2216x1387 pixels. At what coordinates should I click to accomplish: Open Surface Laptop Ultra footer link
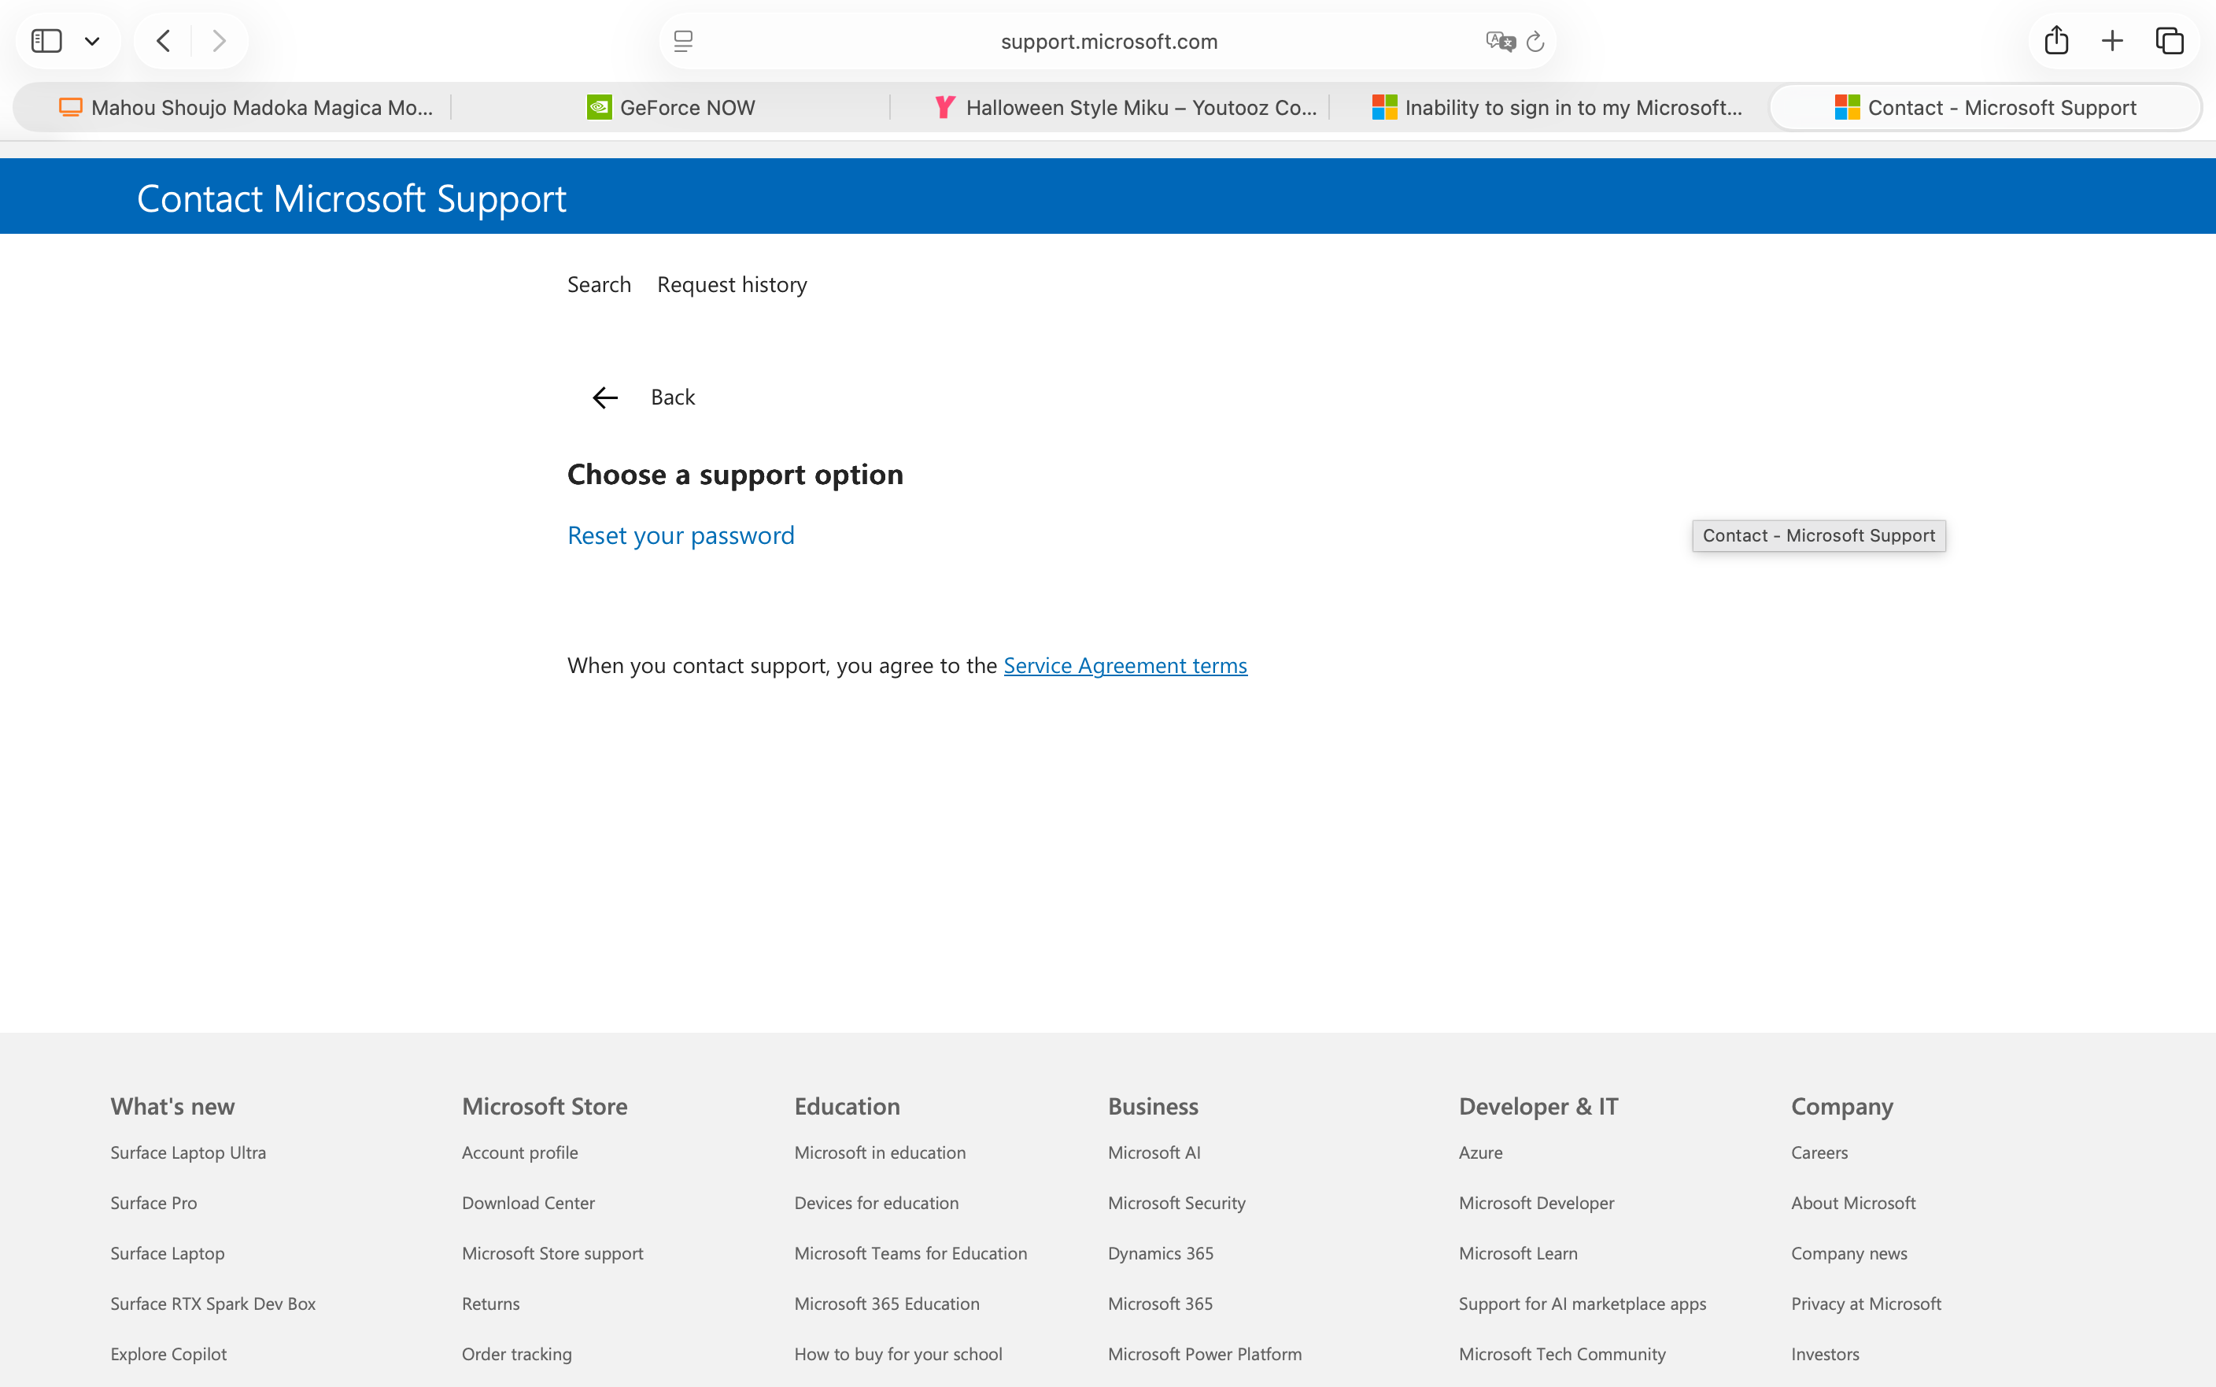(188, 1152)
